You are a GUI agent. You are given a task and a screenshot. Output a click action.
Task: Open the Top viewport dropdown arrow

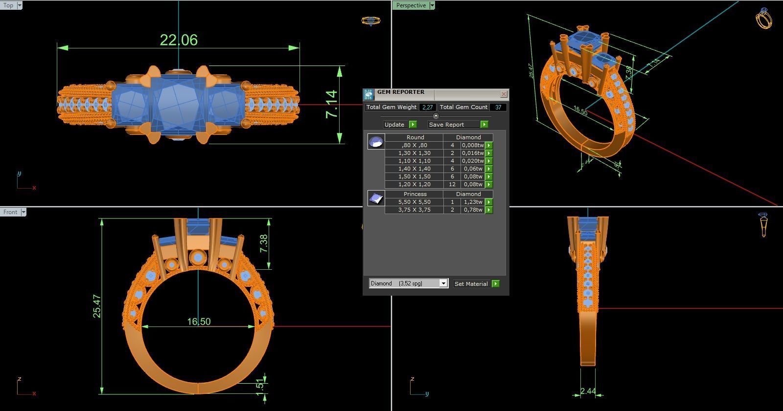click(20, 5)
